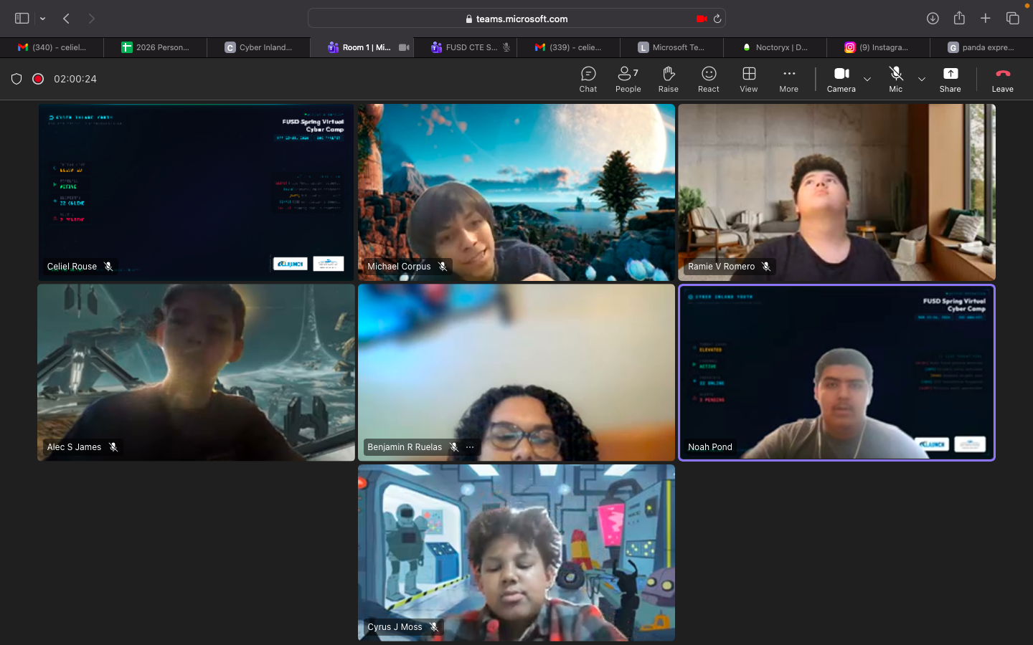Click the shield privacy icon

click(x=16, y=79)
